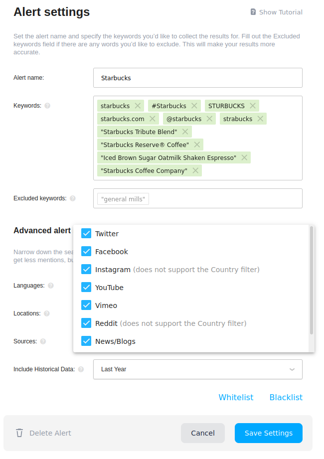
Task: Click the 'YouTube' source label
Action: coord(109,288)
